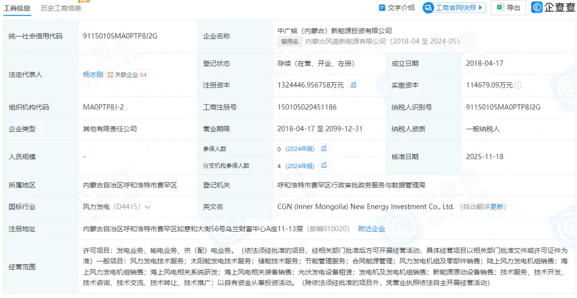Open 附近企业 nearby companies link

tap(372, 229)
